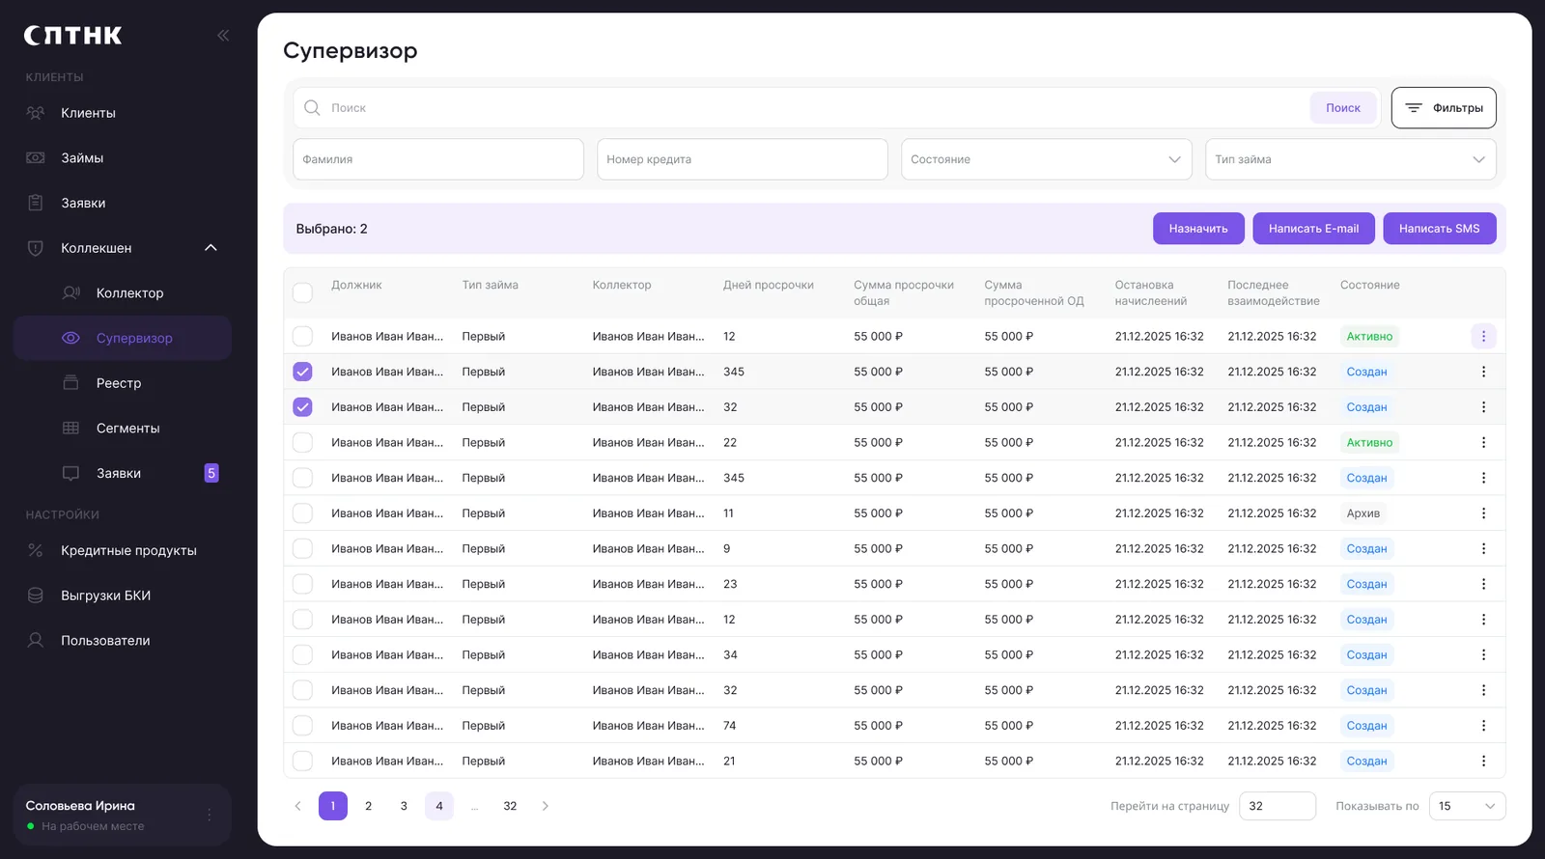Click the Пользователи user icon
The image size is (1545, 859).
pyautogui.click(x=36, y=640)
